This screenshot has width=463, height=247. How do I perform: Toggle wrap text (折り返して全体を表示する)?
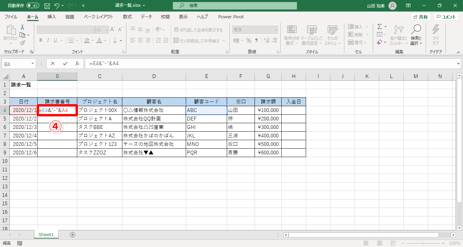pyautogui.click(x=198, y=30)
